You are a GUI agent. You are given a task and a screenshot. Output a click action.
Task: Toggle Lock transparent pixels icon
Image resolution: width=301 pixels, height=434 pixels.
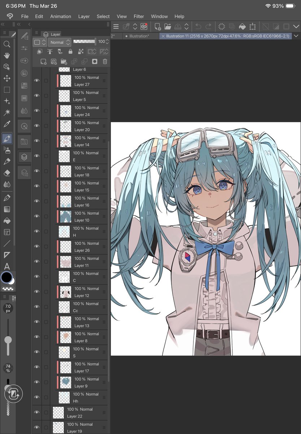click(x=81, y=52)
